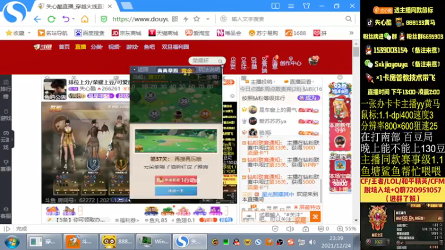Reload the page with the green refresh icon
The height and width of the screenshot is (250, 445).
[51, 19]
